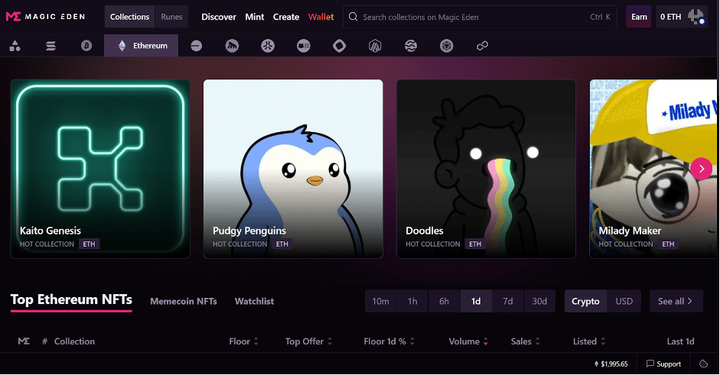Select the Ethereum chain tab
This screenshot has width=720, height=375.
click(x=141, y=45)
